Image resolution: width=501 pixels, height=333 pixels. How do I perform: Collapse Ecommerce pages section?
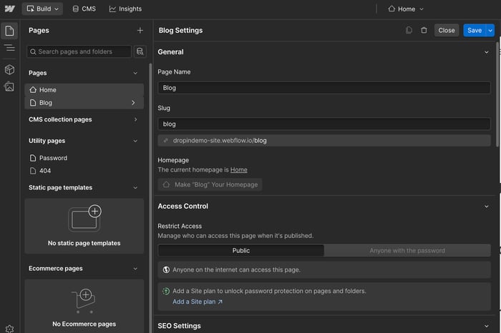135,269
